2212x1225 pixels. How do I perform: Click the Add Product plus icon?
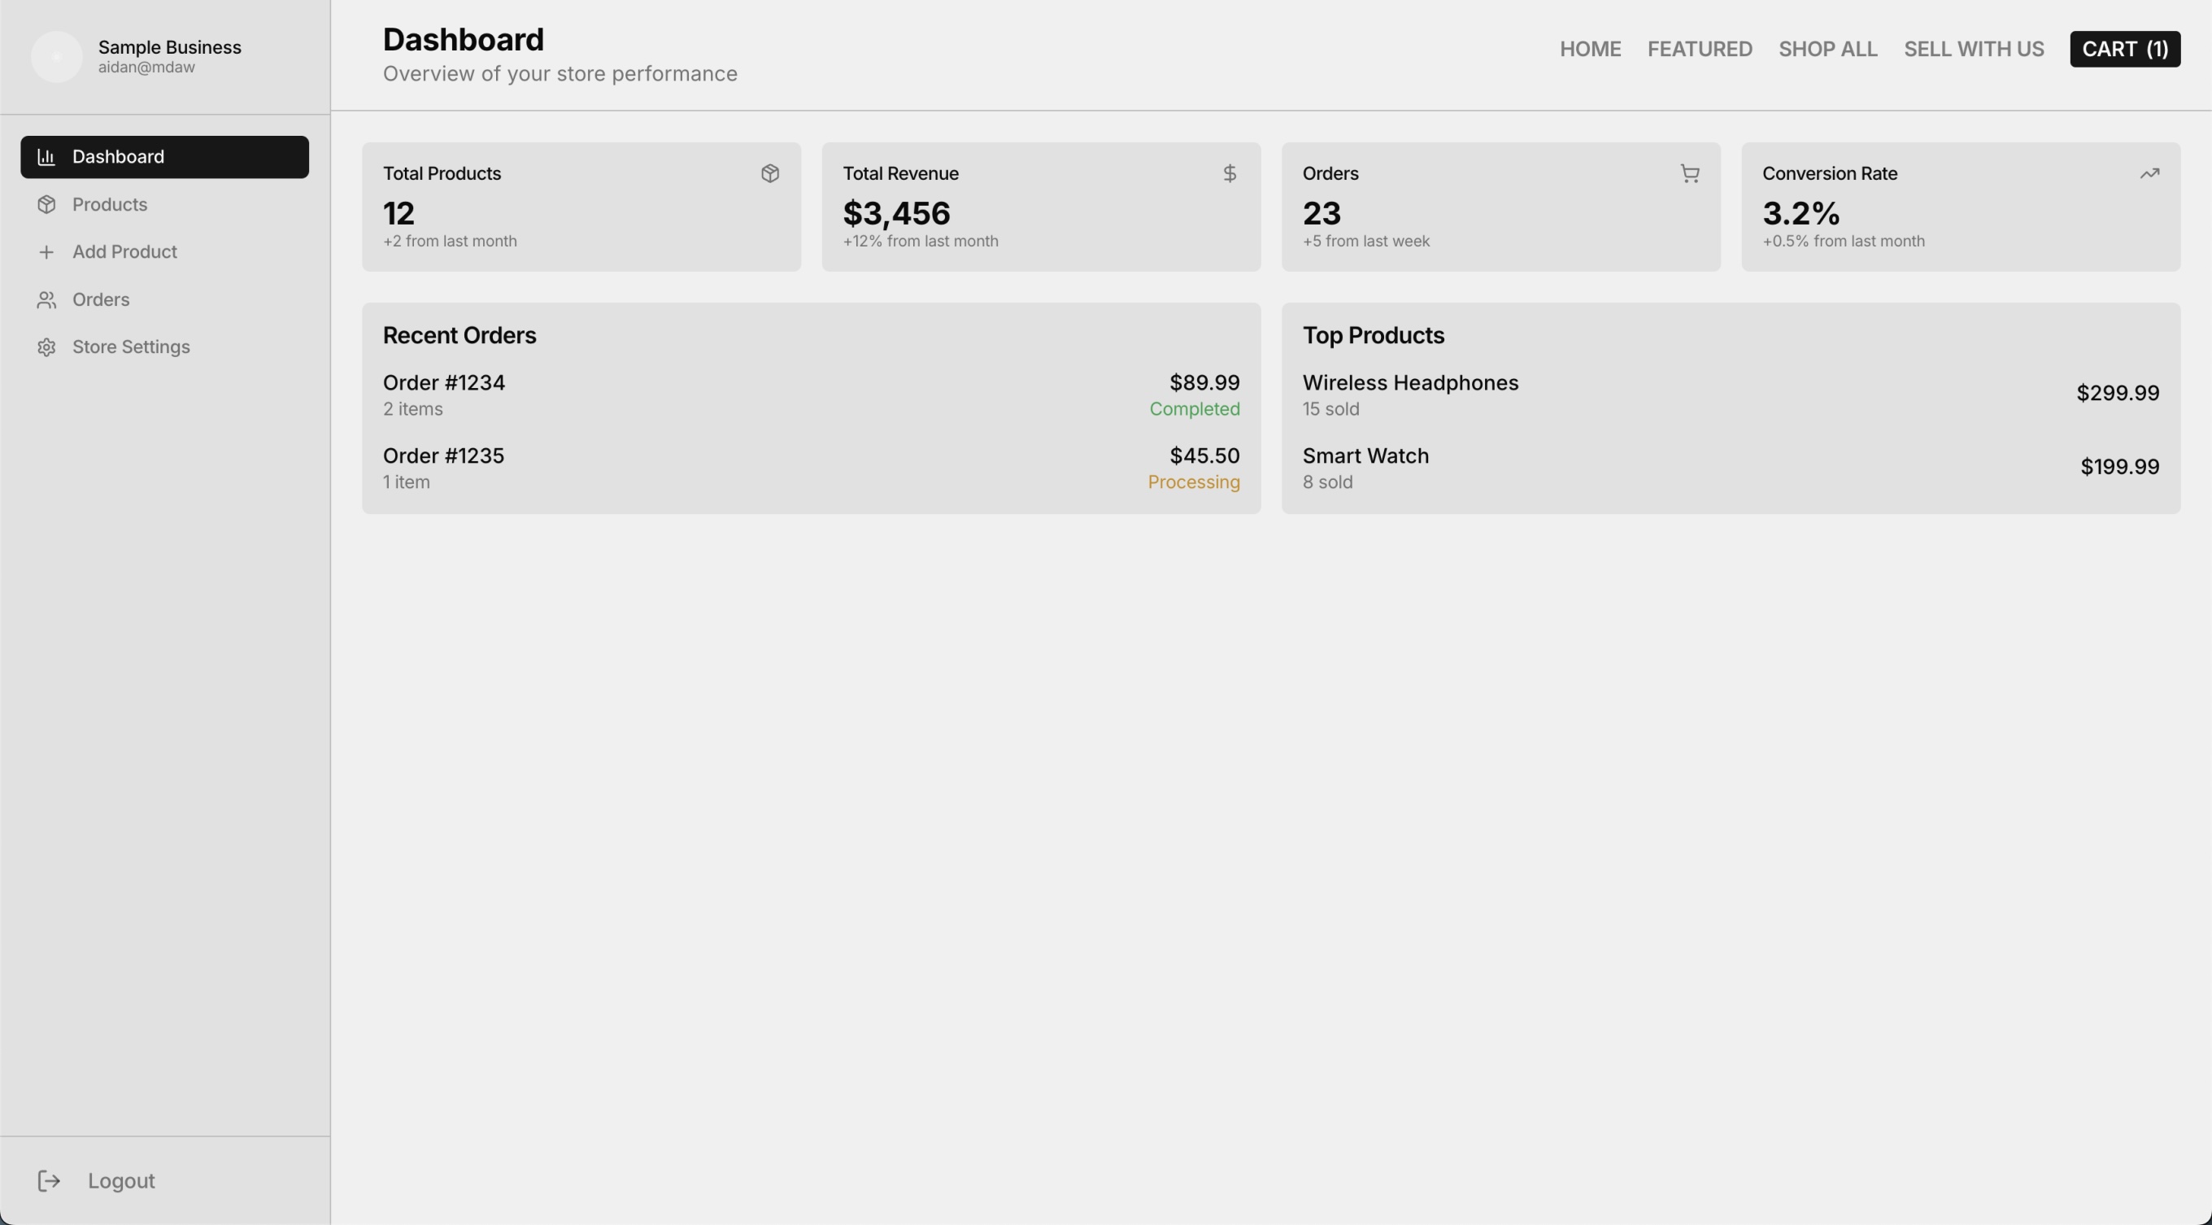[x=46, y=251]
